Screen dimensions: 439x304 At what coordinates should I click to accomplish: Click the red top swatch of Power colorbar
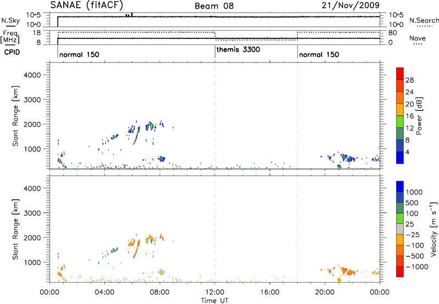point(400,74)
